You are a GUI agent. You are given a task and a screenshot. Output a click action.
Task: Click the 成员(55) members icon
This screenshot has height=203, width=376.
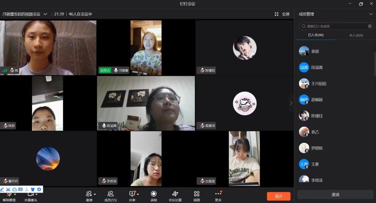(x=110, y=194)
